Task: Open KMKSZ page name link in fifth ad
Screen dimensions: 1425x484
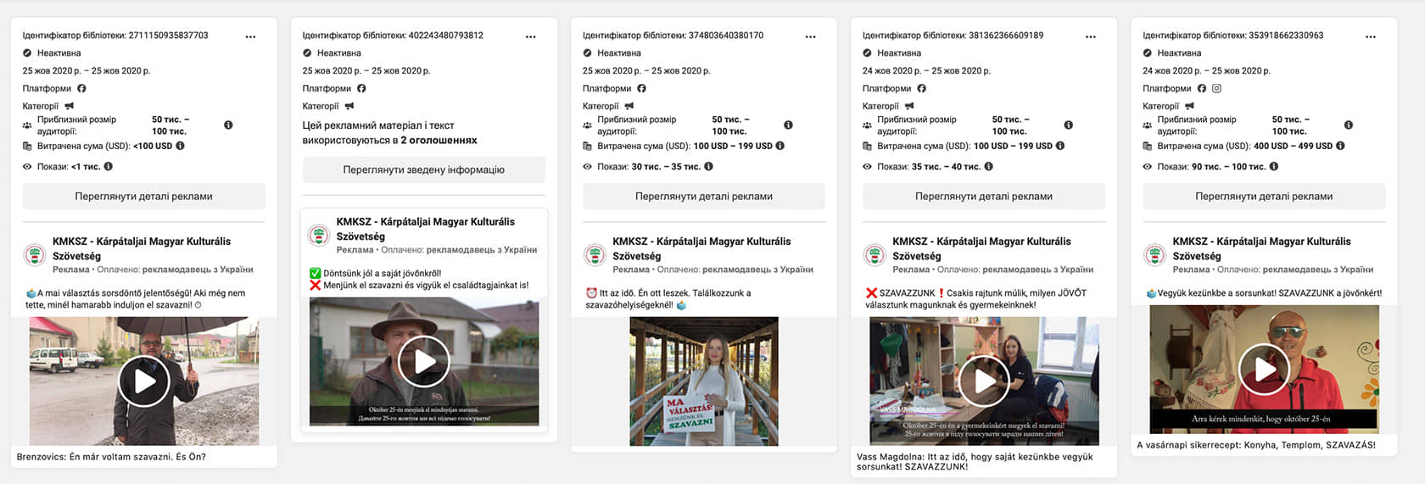Action: tap(1260, 248)
